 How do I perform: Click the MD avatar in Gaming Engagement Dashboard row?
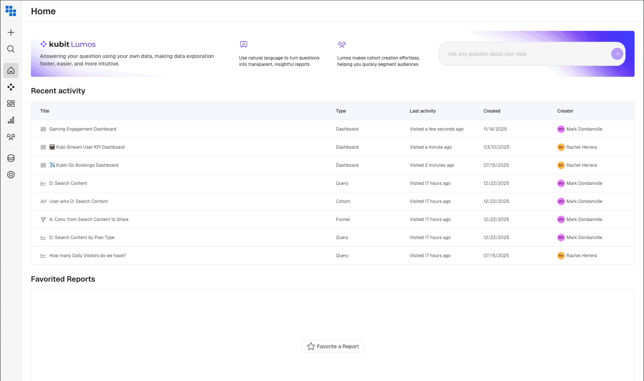561,129
